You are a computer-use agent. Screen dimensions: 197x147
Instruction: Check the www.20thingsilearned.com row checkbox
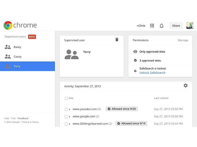(x=66, y=124)
